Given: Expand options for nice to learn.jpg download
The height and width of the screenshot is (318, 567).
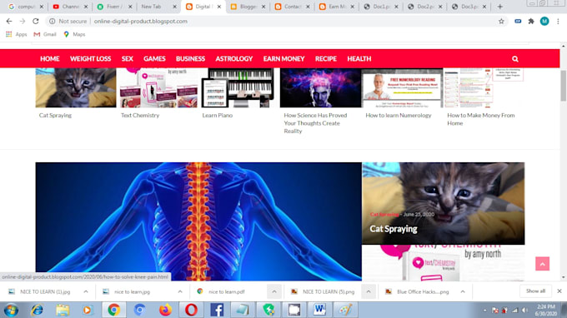Looking at the screenshot, I should 180,291.
